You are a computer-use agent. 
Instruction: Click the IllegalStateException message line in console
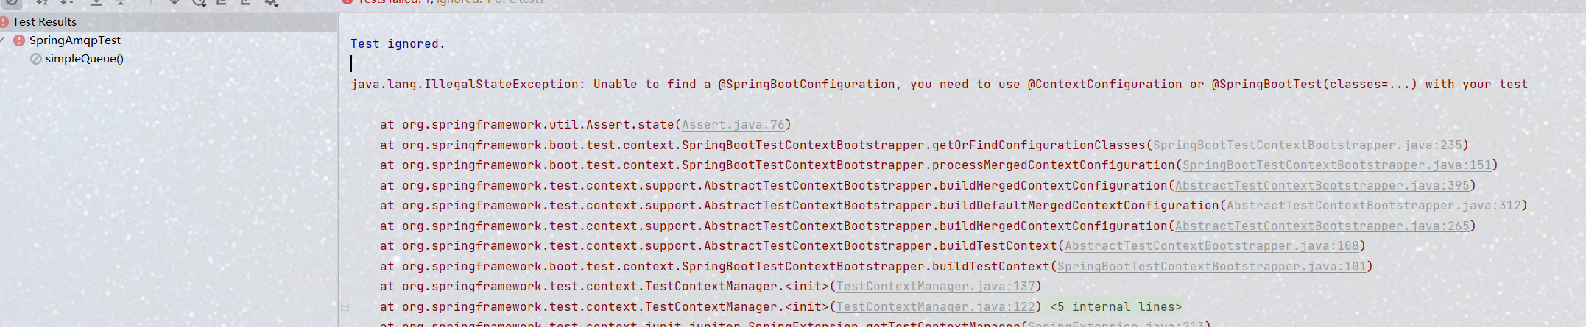(939, 85)
